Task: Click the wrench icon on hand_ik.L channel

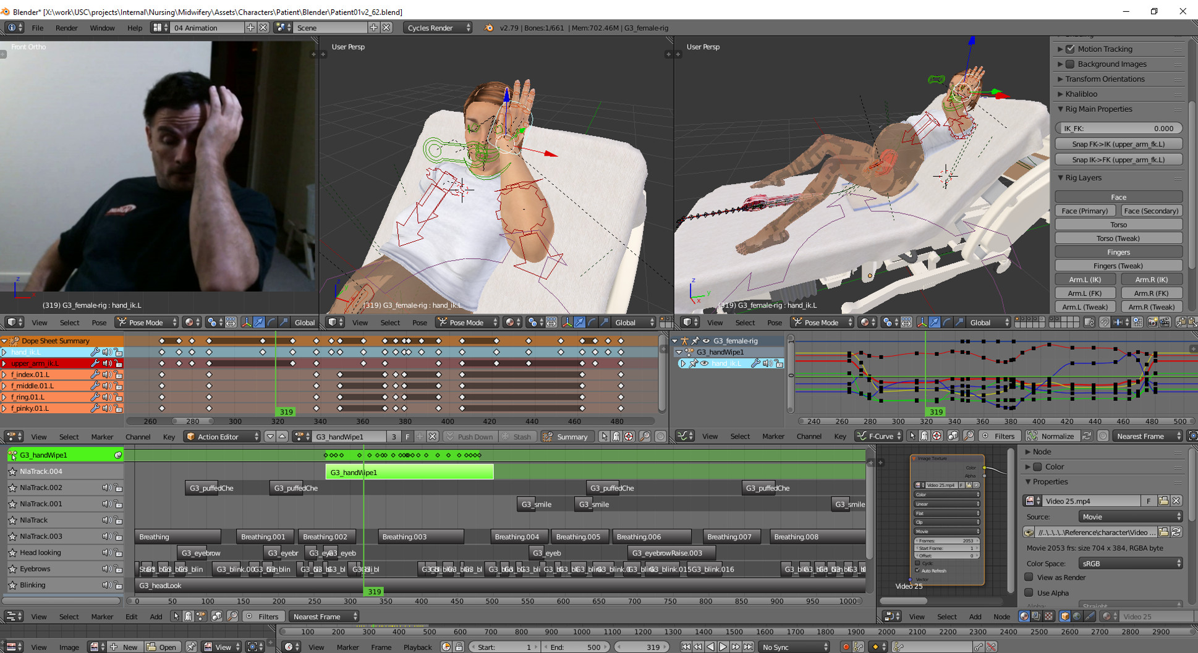Action: coord(95,352)
